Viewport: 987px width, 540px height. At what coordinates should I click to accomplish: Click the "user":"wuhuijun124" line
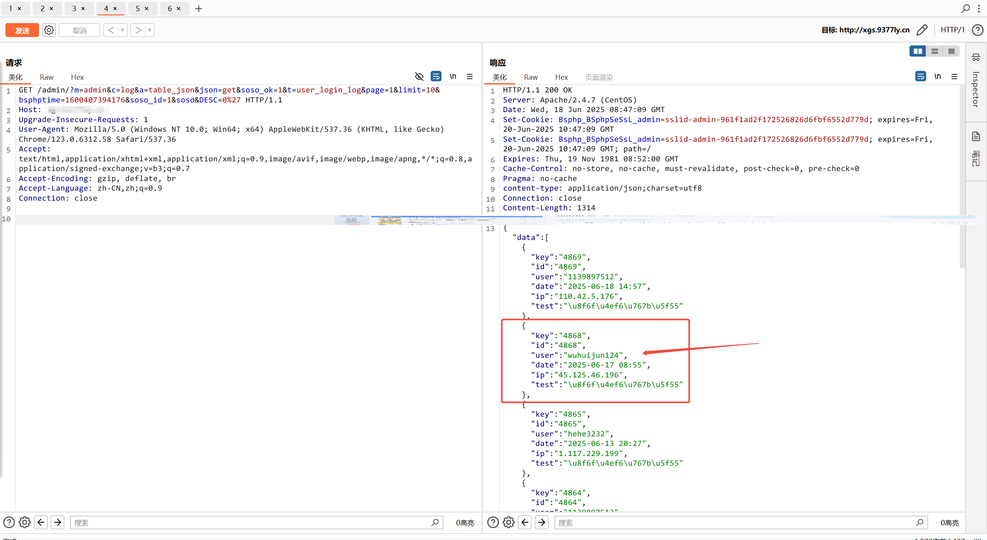coord(579,355)
